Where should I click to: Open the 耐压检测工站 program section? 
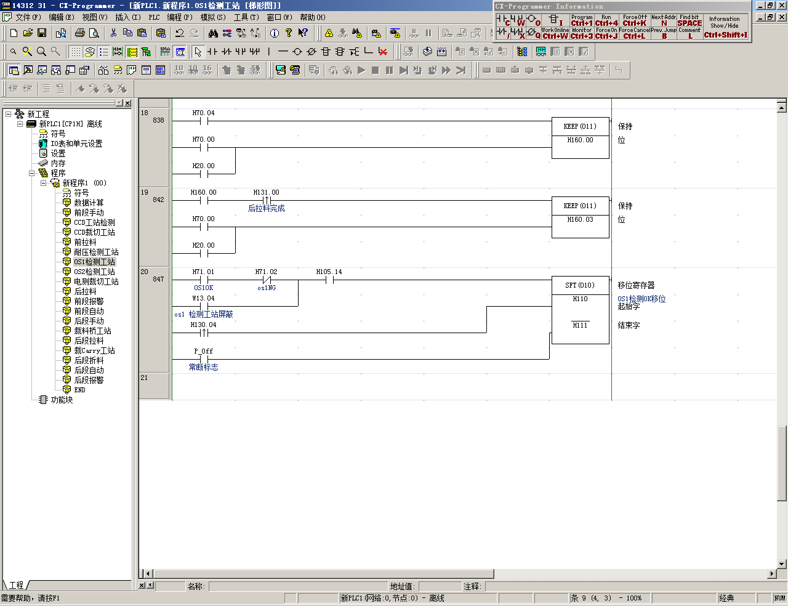[96, 252]
